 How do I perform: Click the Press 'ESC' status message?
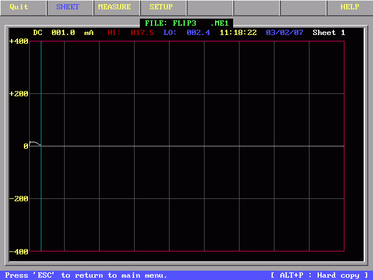click(x=86, y=275)
